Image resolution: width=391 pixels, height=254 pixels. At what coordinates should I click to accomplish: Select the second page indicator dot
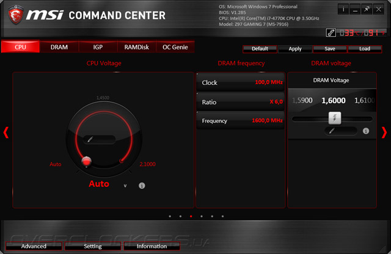[180, 216]
